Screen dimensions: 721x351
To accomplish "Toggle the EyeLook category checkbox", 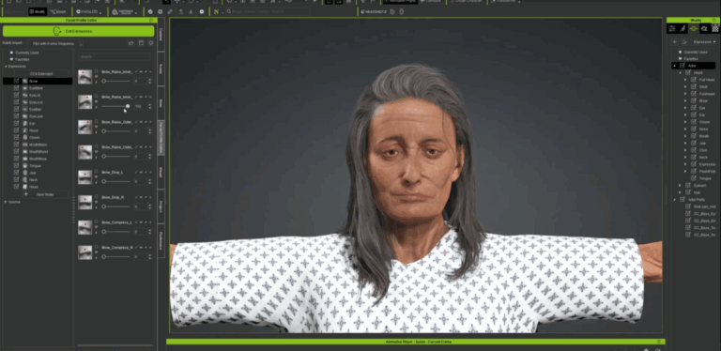I will coord(17,102).
